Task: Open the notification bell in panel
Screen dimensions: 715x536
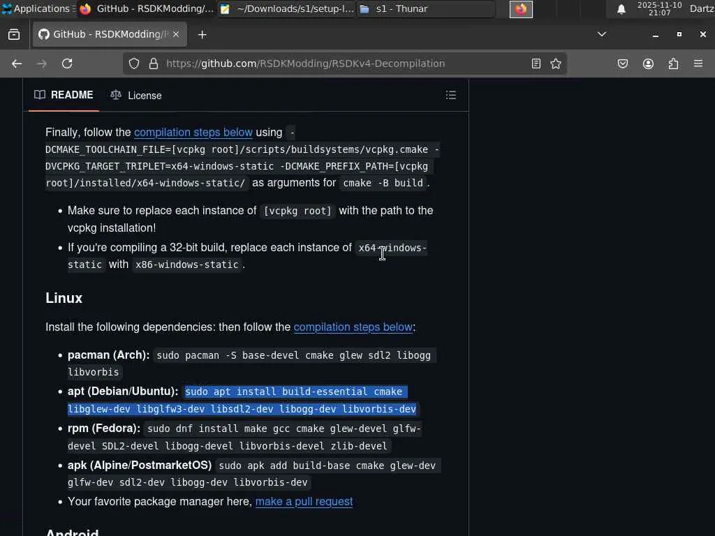Action: pyautogui.click(x=621, y=9)
